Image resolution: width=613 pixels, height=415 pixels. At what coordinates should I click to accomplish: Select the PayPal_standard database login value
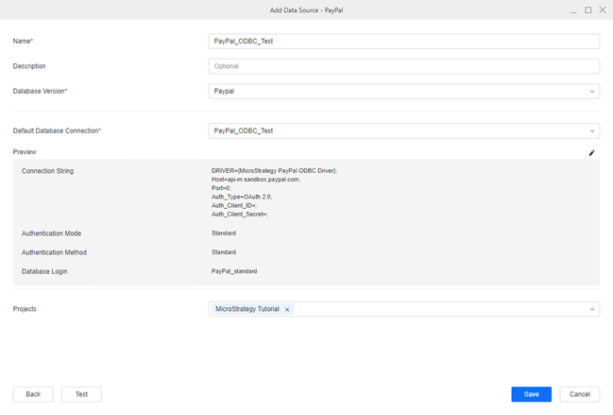tap(234, 271)
